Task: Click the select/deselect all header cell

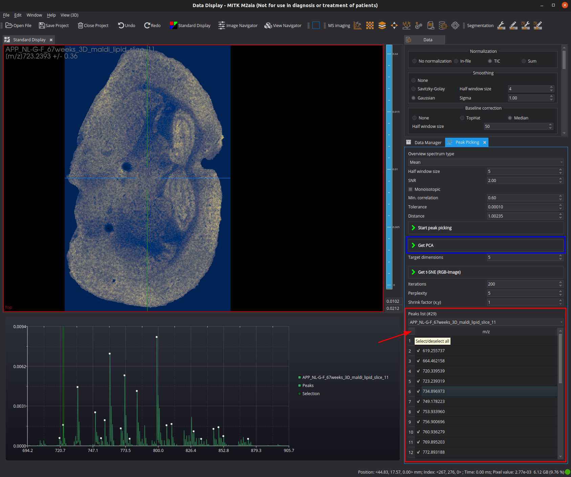Action: click(x=411, y=332)
